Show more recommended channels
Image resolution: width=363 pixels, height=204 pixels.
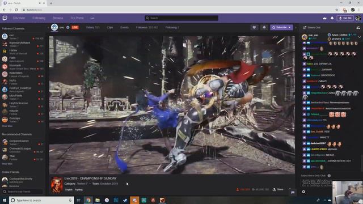pos(7,164)
